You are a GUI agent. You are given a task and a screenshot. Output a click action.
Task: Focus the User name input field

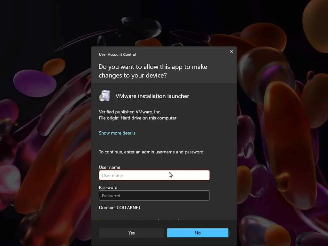[154, 175]
